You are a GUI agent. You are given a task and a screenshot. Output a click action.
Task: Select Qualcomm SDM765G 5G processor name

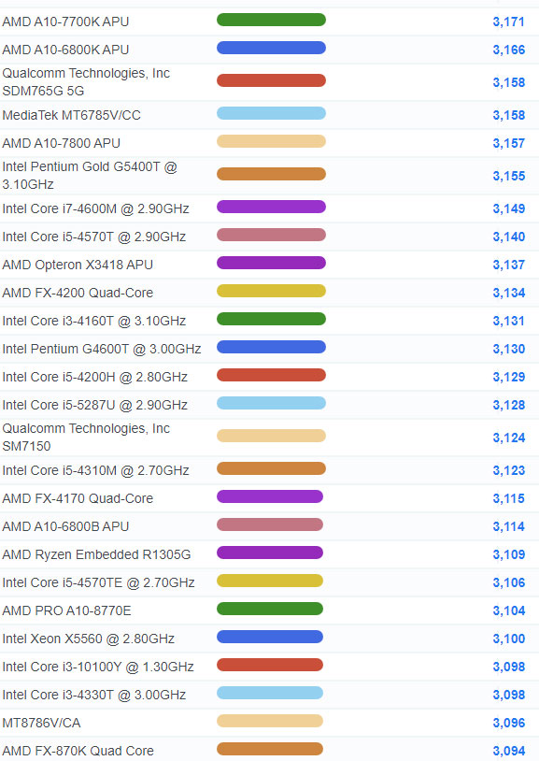click(x=86, y=82)
